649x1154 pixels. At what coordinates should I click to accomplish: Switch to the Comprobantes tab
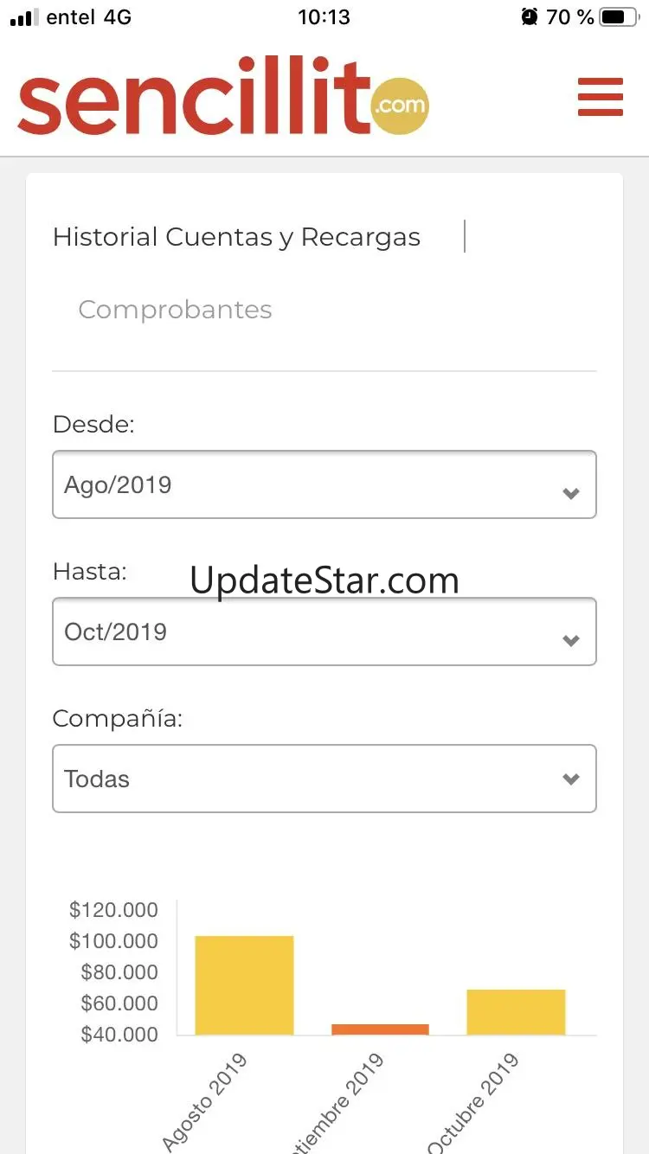coord(175,310)
